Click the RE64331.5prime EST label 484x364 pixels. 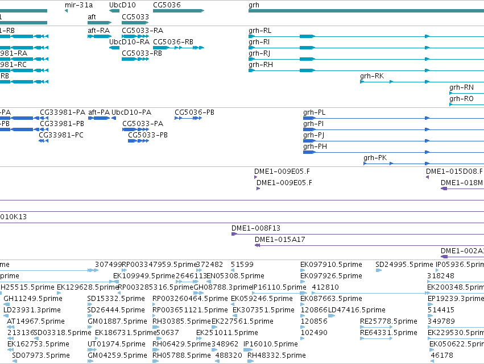(x=388, y=333)
